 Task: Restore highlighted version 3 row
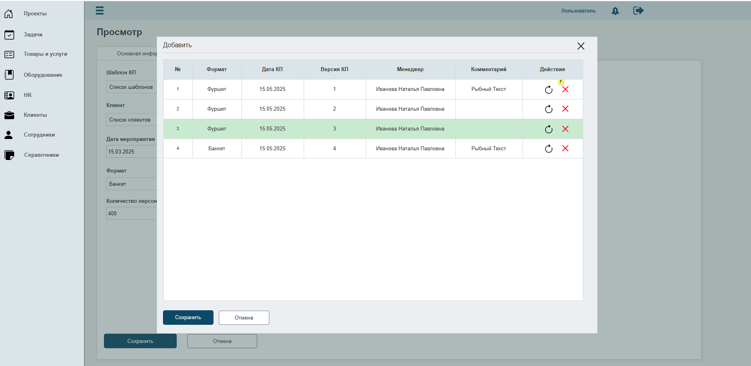pyautogui.click(x=548, y=129)
